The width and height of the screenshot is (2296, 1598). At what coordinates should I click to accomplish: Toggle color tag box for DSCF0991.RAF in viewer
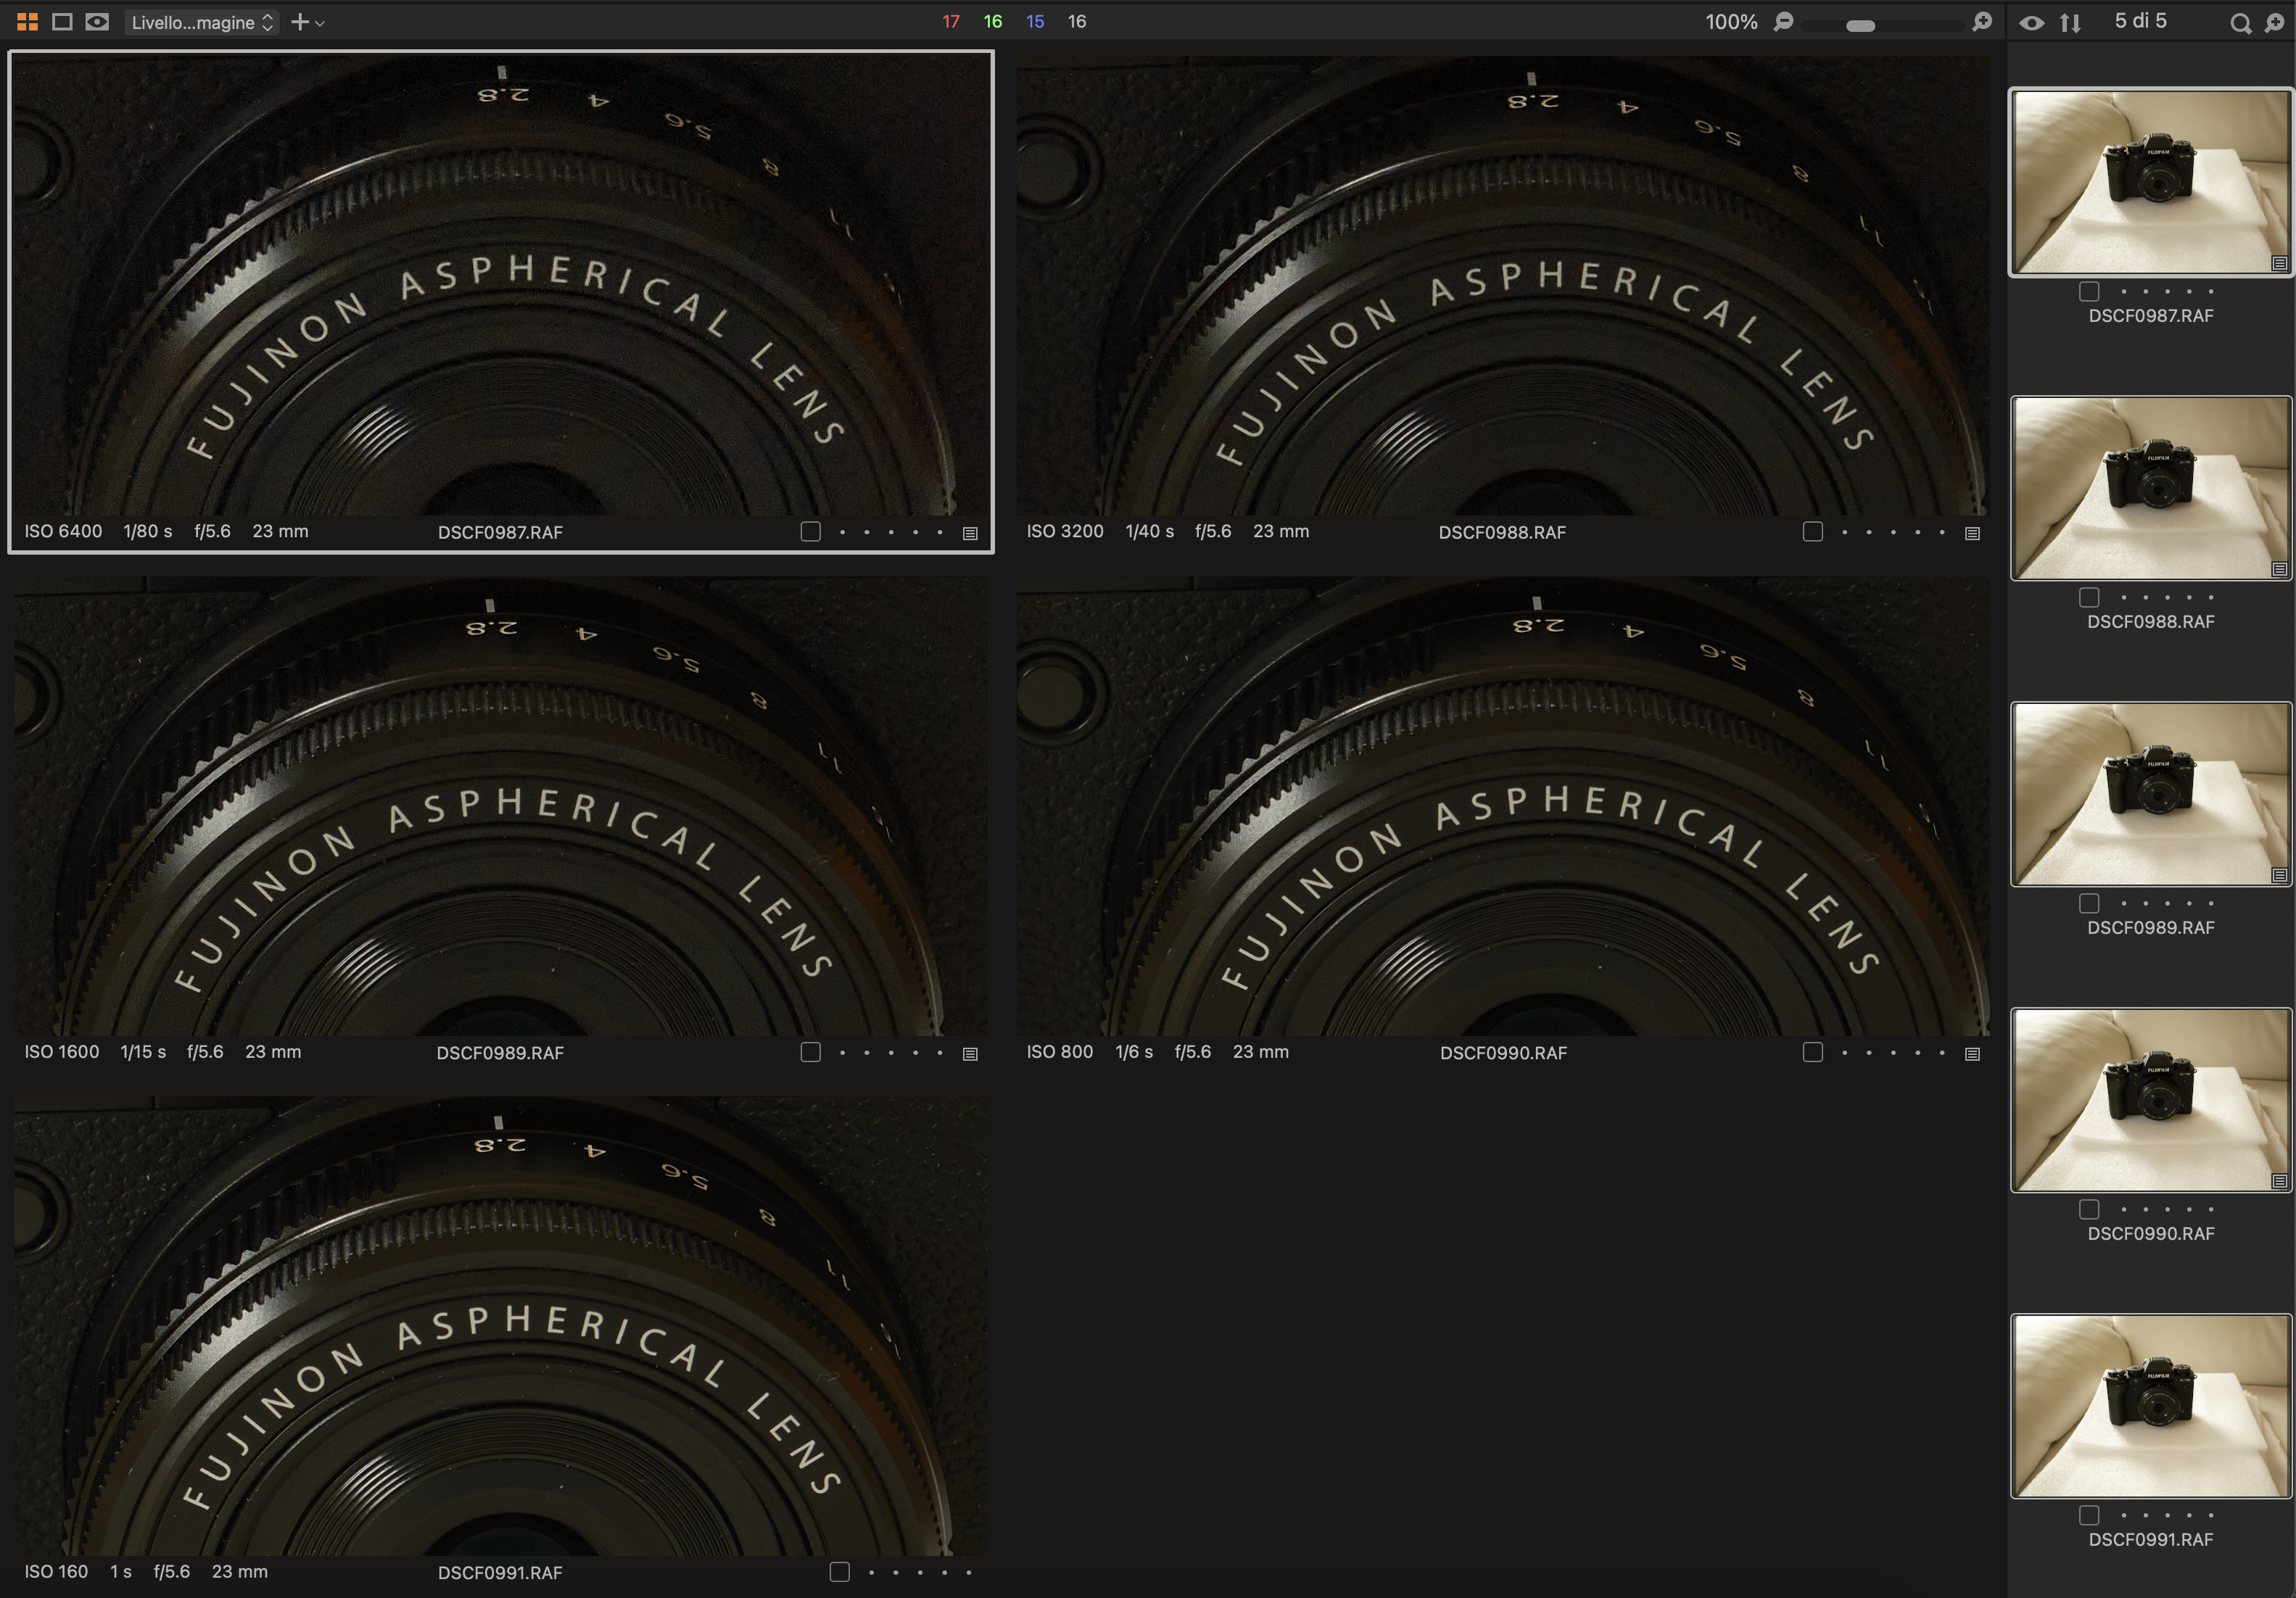tap(840, 1572)
